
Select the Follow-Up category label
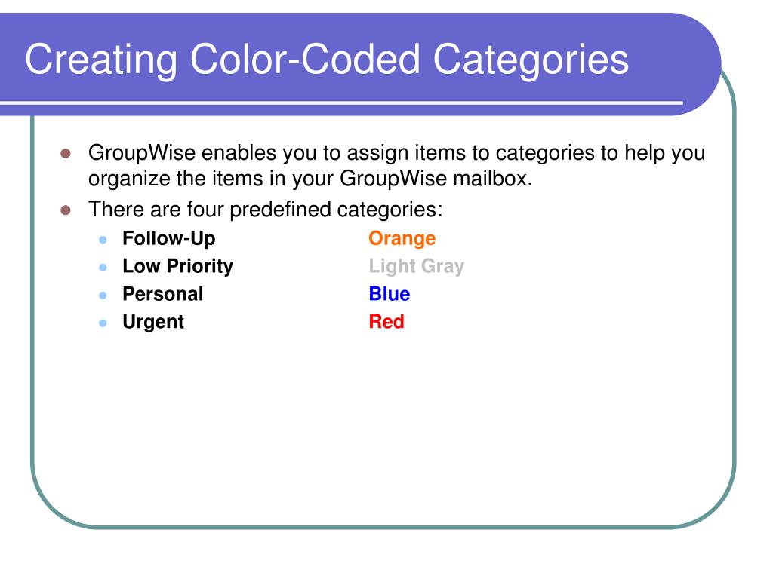click(x=169, y=239)
